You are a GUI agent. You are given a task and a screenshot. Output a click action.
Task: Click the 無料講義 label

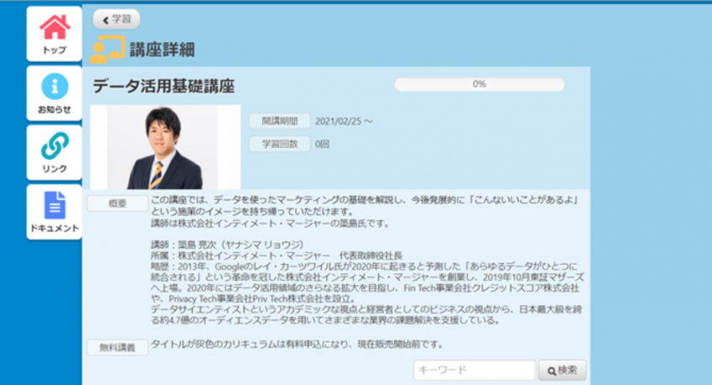[118, 347]
